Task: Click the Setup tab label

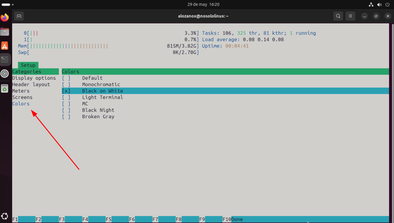Action: coord(28,65)
